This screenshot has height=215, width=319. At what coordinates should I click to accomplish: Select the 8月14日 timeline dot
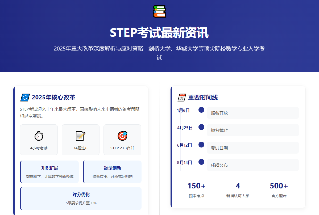201,162
